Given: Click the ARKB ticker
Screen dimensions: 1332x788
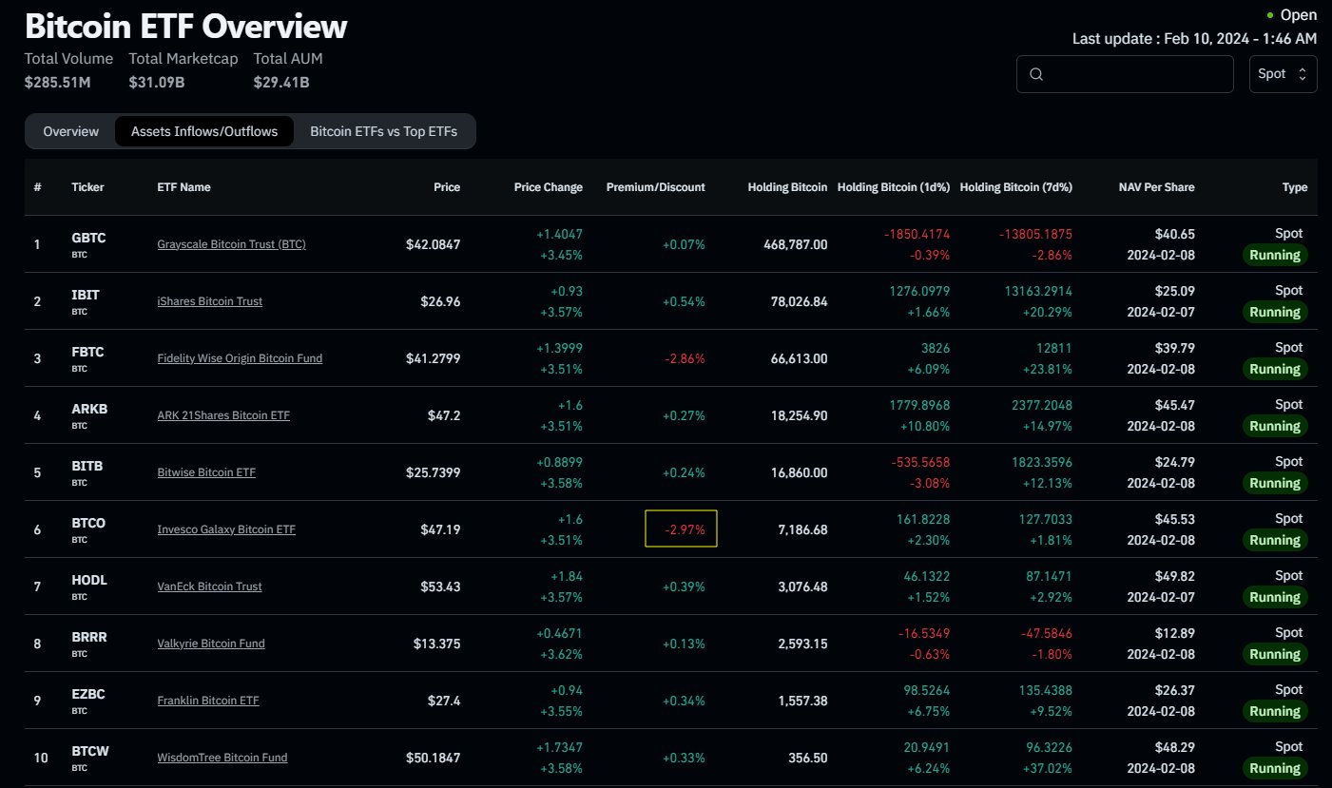Looking at the screenshot, I should pos(89,409).
